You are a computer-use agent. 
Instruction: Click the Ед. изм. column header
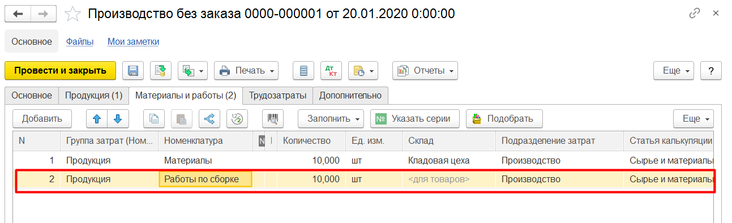(x=374, y=140)
